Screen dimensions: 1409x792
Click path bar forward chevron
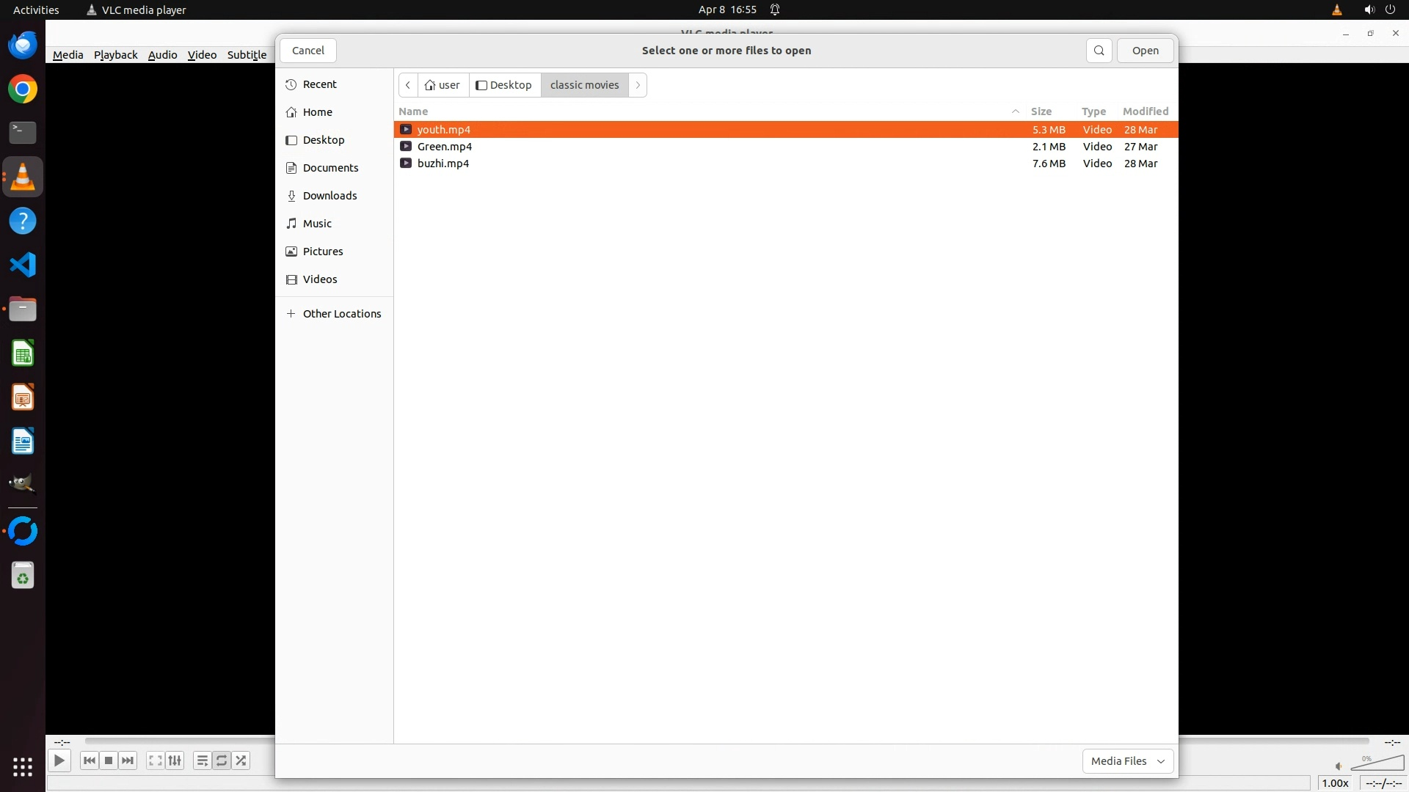638,85
